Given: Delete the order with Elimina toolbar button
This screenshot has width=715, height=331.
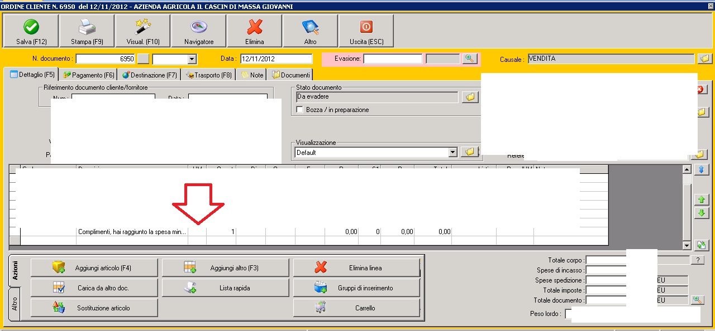Looking at the screenshot, I should tap(255, 31).
